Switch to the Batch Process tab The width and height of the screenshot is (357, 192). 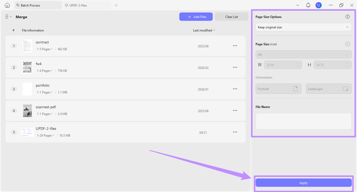click(x=38, y=5)
